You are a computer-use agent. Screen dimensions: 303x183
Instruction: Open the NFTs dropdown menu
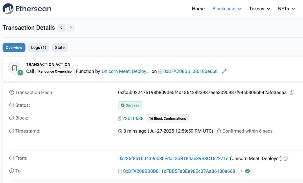click(x=286, y=9)
